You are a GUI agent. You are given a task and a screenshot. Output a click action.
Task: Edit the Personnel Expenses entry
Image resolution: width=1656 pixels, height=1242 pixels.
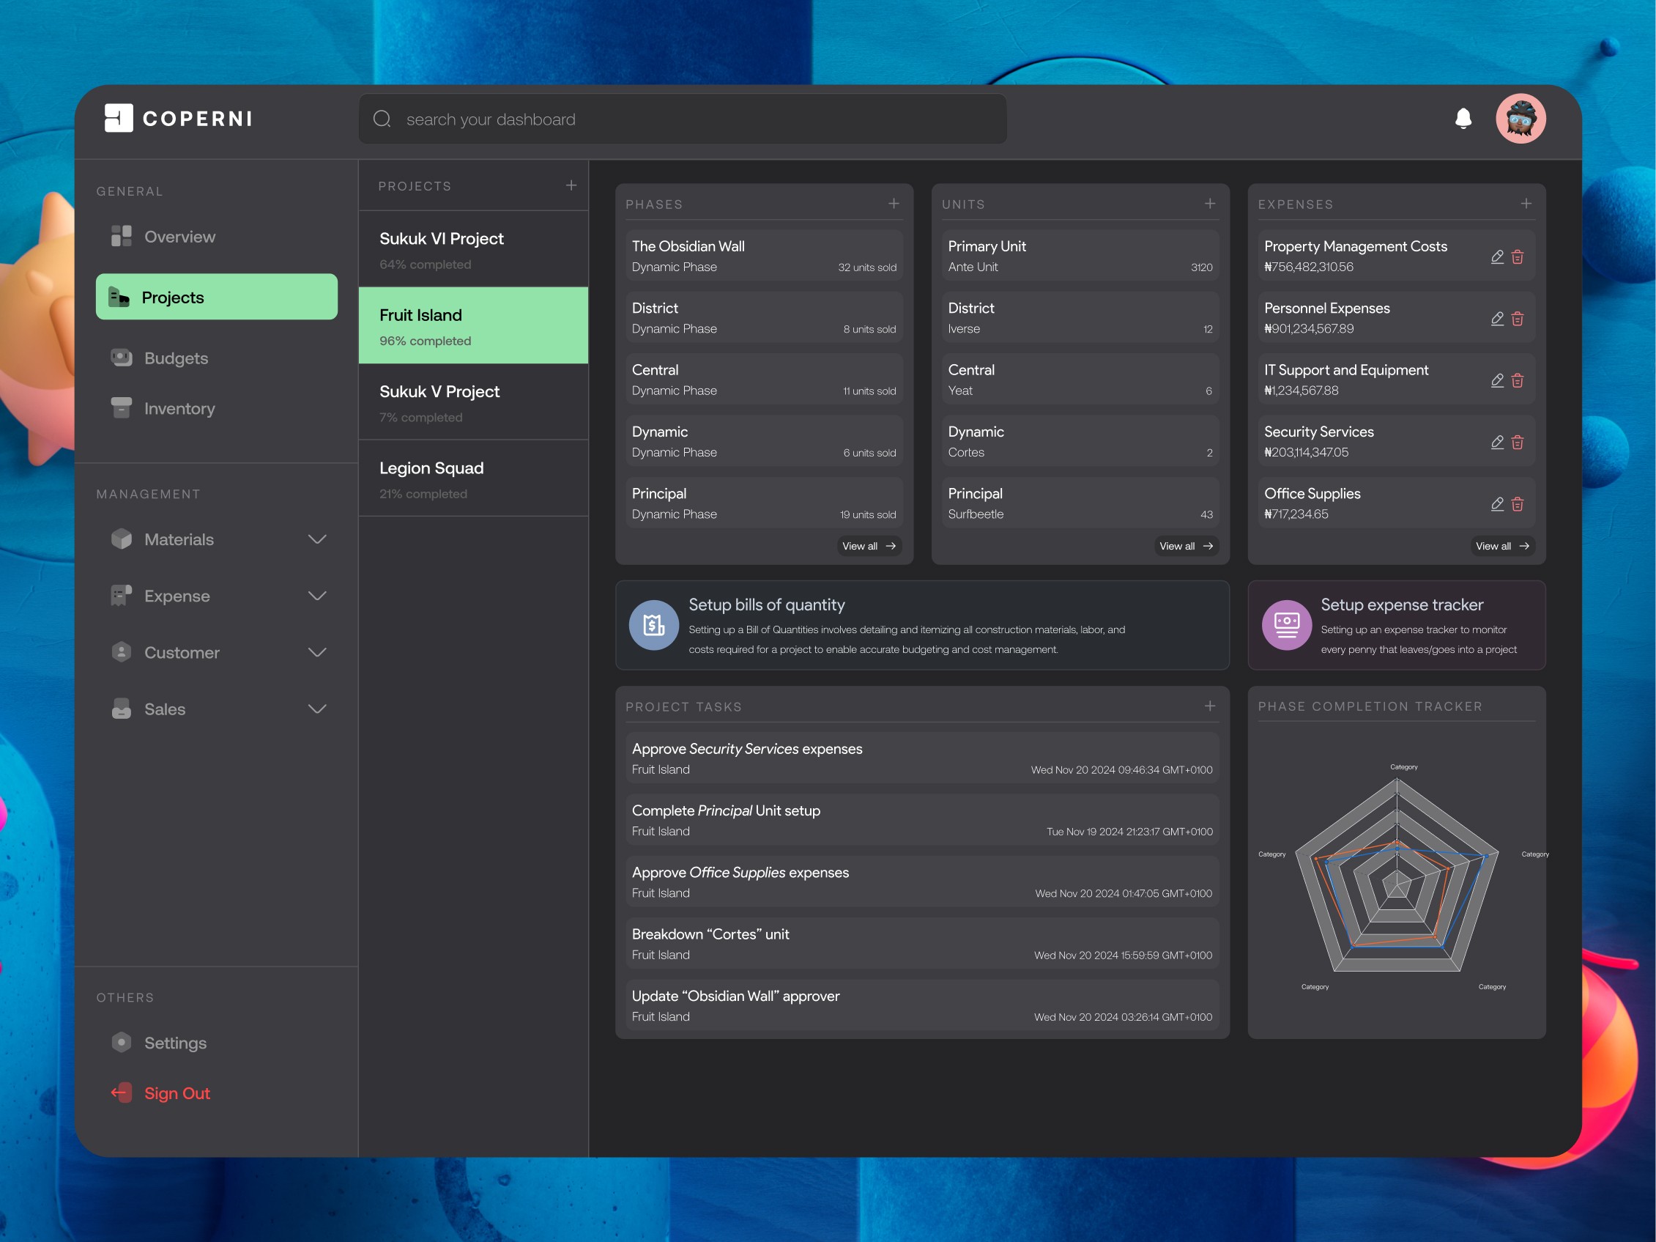pos(1496,318)
